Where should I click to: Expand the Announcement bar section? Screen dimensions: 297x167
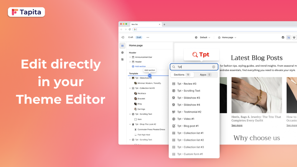130,57
